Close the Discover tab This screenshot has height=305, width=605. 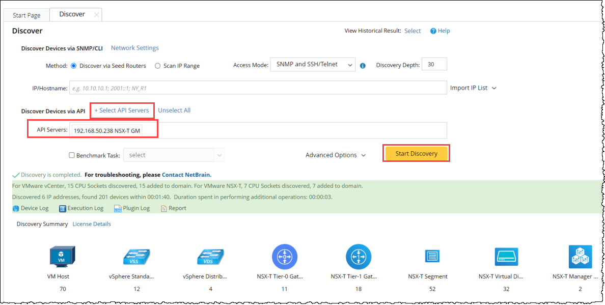click(x=97, y=15)
